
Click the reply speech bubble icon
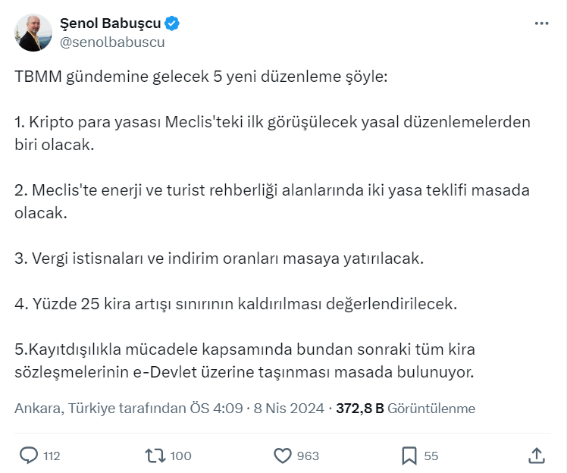click(x=29, y=455)
